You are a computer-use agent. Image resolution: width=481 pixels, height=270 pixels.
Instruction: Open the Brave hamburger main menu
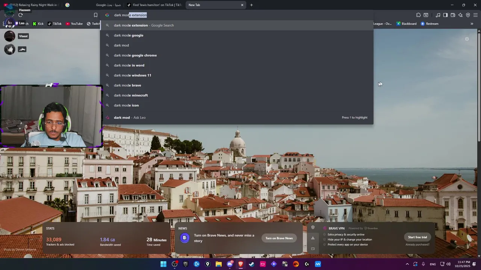point(475,15)
